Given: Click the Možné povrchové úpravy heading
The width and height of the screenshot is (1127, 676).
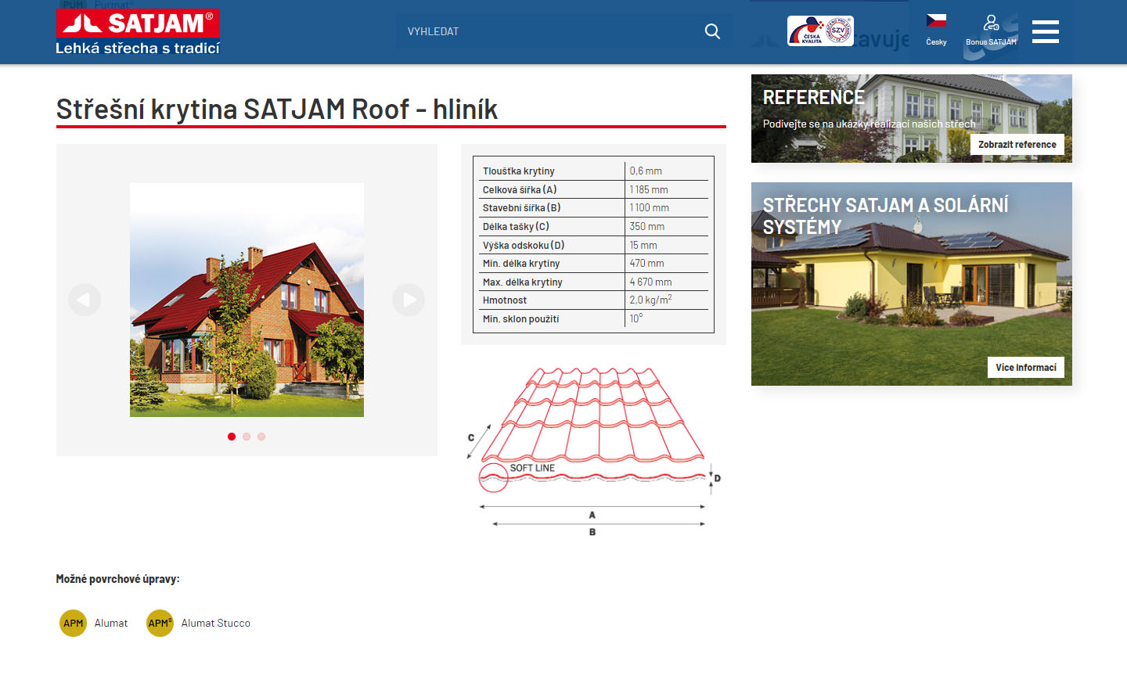Looking at the screenshot, I should click(x=118, y=580).
